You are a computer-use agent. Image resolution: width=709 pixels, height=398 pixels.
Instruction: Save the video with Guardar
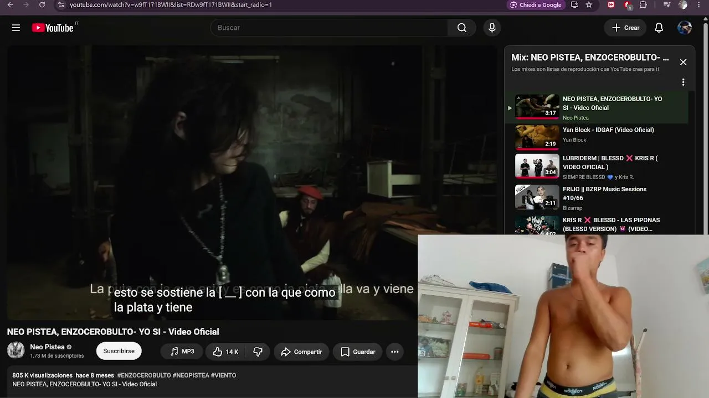tap(358, 352)
